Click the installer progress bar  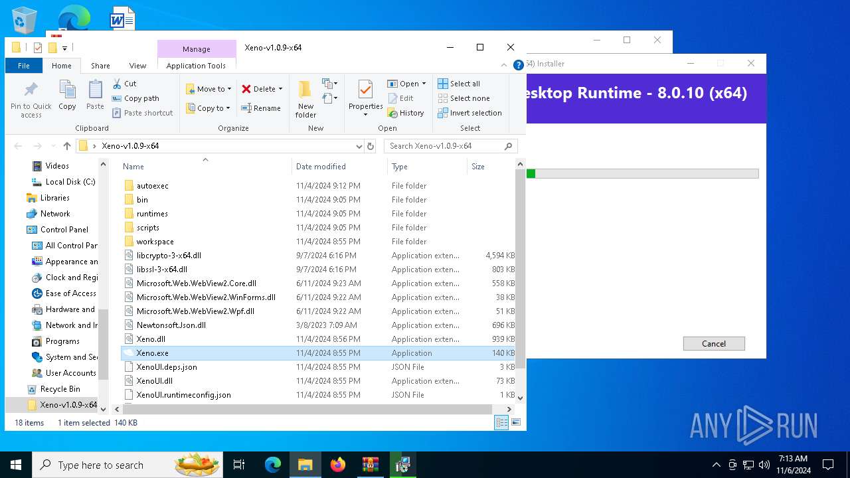click(x=642, y=174)
